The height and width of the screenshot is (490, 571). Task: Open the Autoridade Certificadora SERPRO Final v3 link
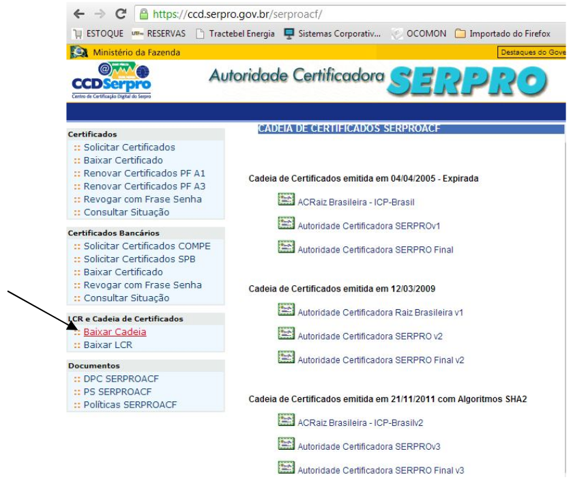(381, 470)
